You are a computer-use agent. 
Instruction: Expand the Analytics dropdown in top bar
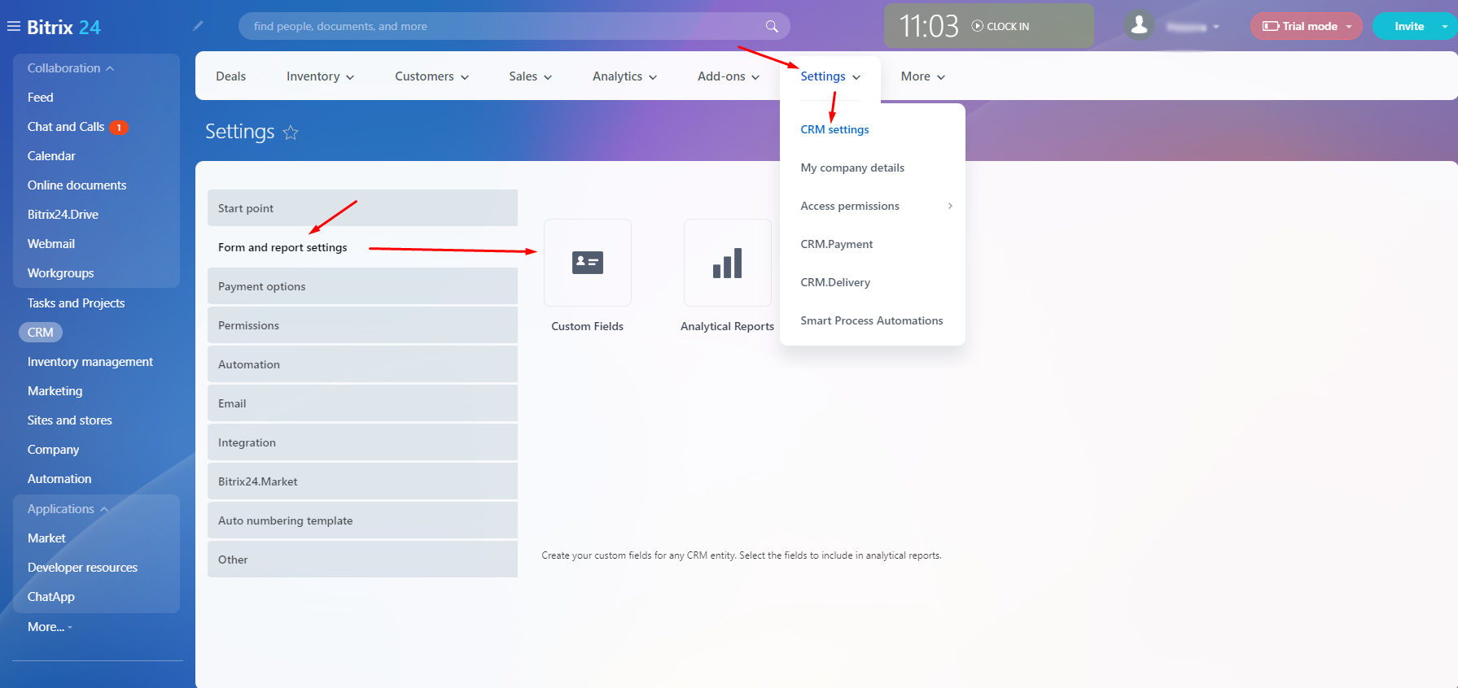(x=624, y=76)
